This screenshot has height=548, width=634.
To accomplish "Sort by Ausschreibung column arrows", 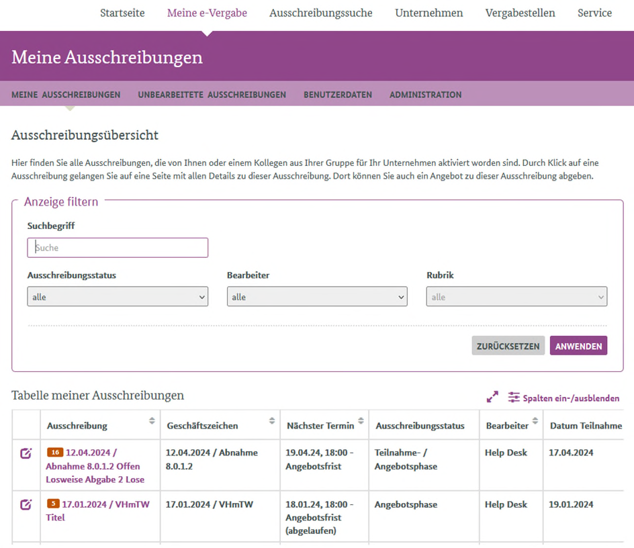I will (x=152, y=421).
